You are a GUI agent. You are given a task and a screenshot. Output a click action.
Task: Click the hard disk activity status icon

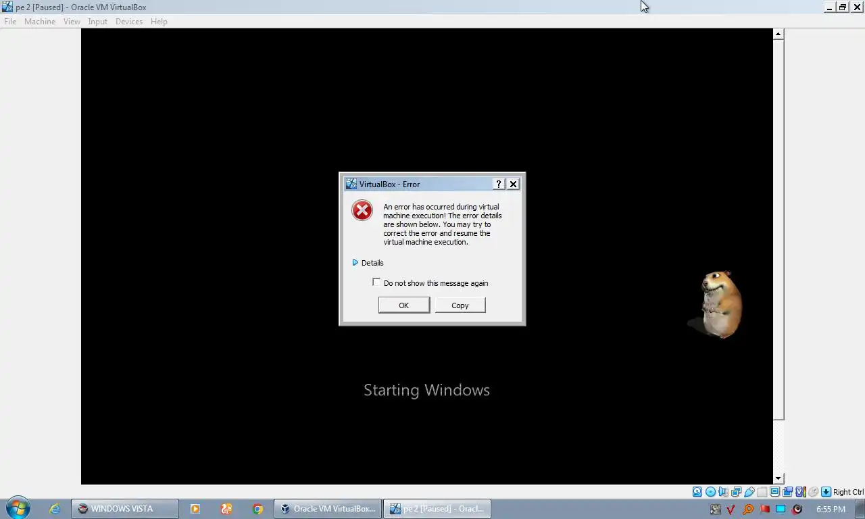coord(697,492)
